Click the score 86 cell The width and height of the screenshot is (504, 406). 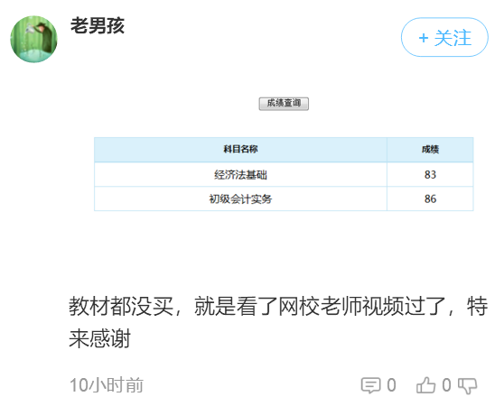pos(430,199)
